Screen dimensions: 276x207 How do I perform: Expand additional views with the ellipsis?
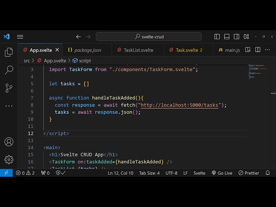(x=9, y=106)
